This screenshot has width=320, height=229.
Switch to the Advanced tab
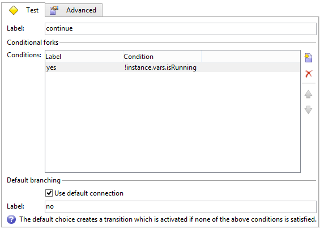(x=74, y=10)
